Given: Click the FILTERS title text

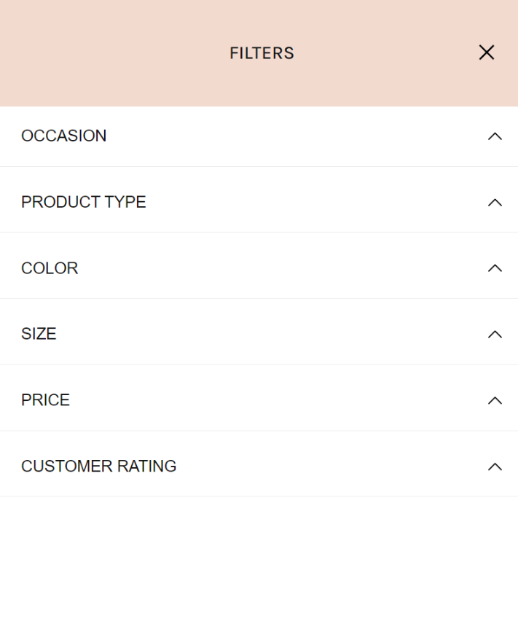Looking at the screenshot, I should pyautogui.click(x=262, y=52).
